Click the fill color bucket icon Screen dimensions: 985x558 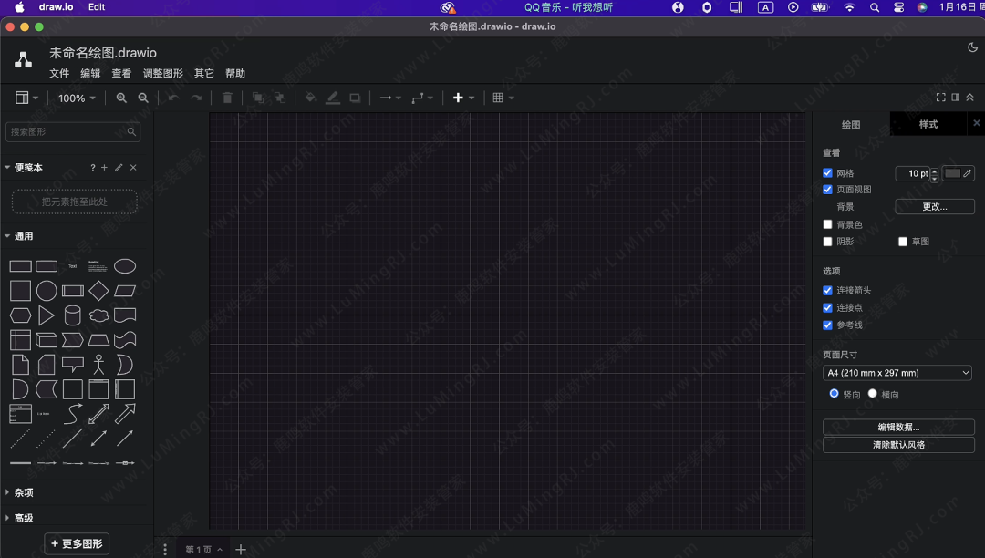click(311, 98)
